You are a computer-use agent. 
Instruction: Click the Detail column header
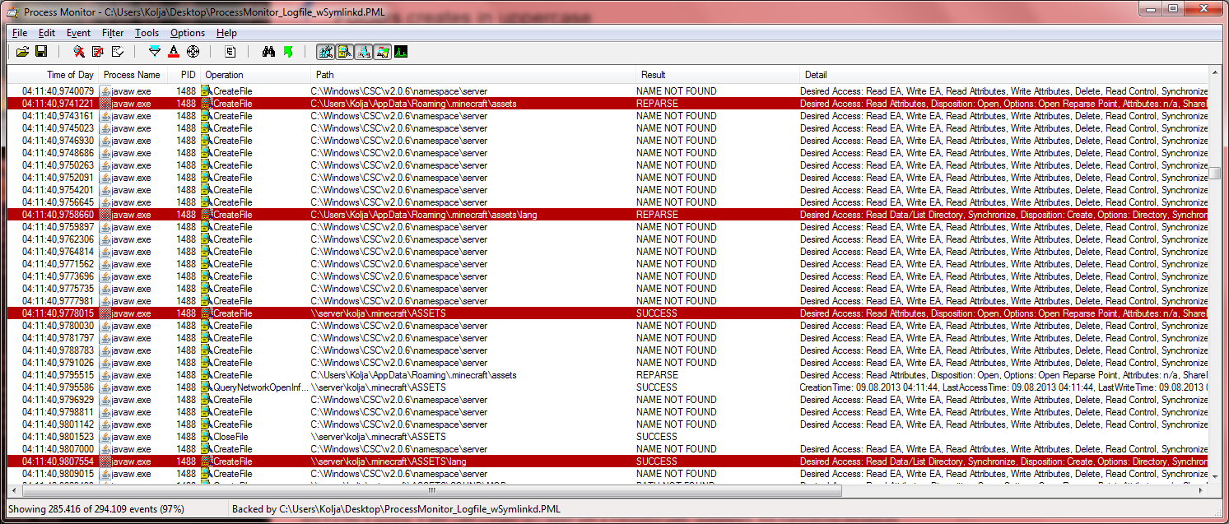click(1003, 75)
